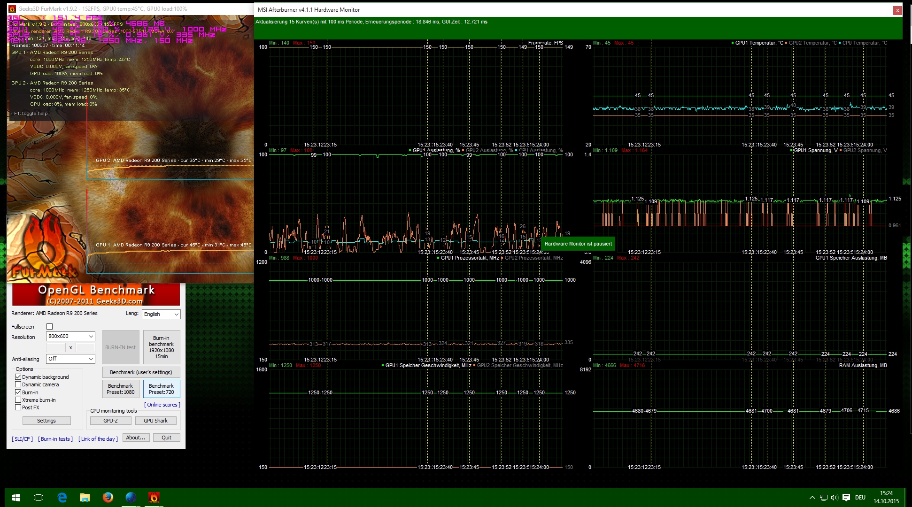Viewport: 912px width, 507px height.
Task: Open the Windows Start menu
Action: [15, 497]
